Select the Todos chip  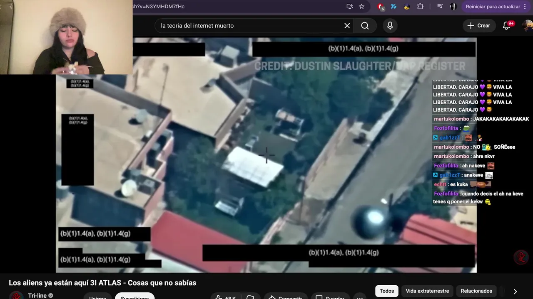click(x=387, y=291)
